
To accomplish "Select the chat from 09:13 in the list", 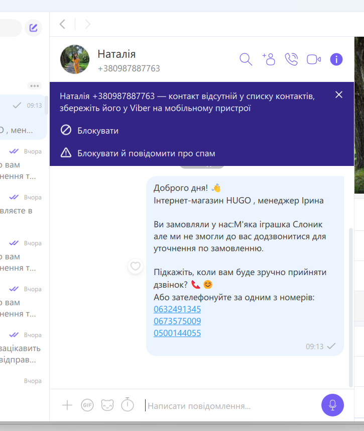I will pyautogui.click(x=23, y=117).
